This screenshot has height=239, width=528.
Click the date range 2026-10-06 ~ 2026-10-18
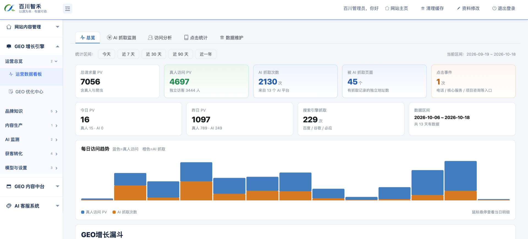point(442,117)
